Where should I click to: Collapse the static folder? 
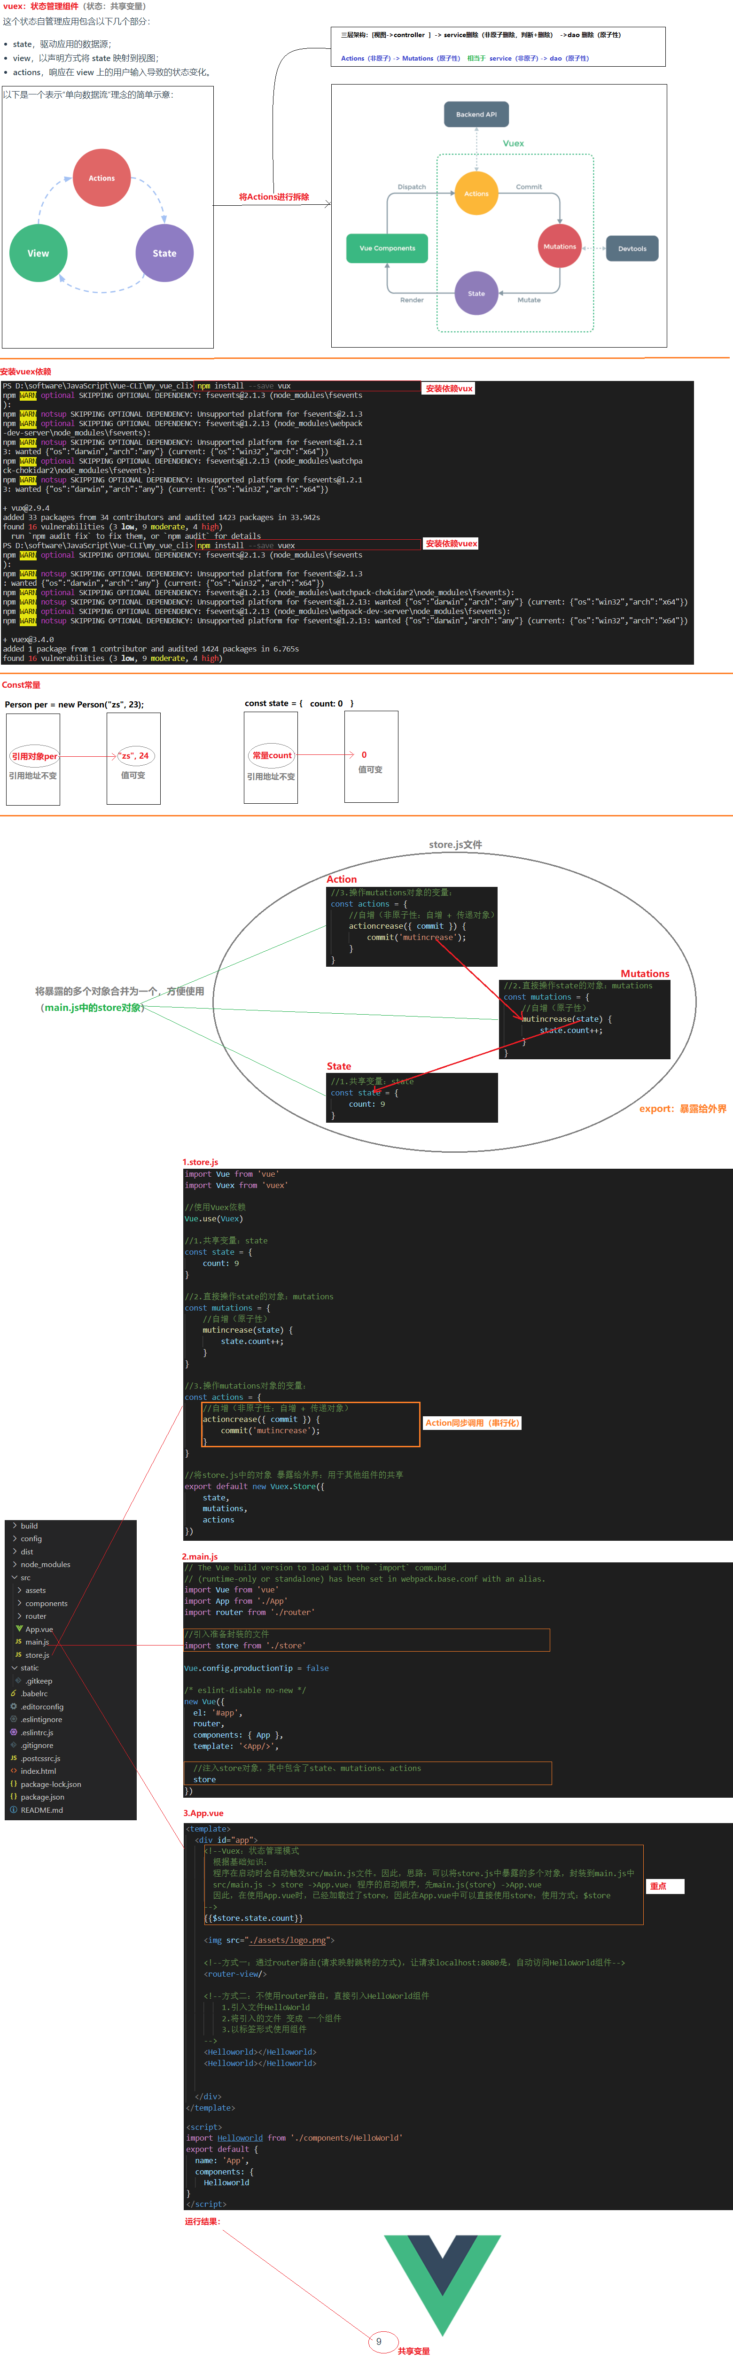click(15, 1668)
